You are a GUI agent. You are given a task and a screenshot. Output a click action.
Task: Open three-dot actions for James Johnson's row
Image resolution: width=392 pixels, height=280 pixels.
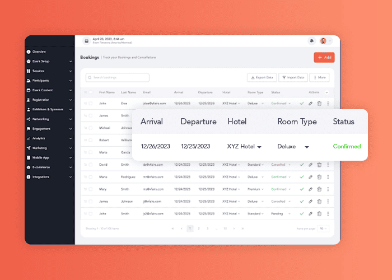point(328,201)
